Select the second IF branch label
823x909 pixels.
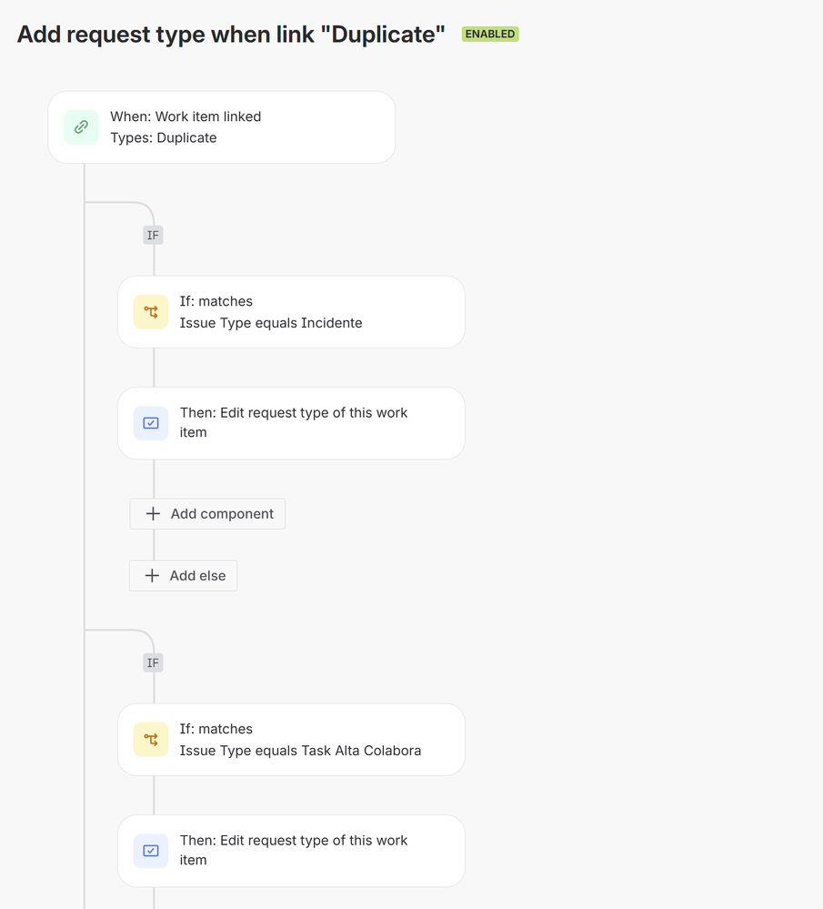[153, 663]
